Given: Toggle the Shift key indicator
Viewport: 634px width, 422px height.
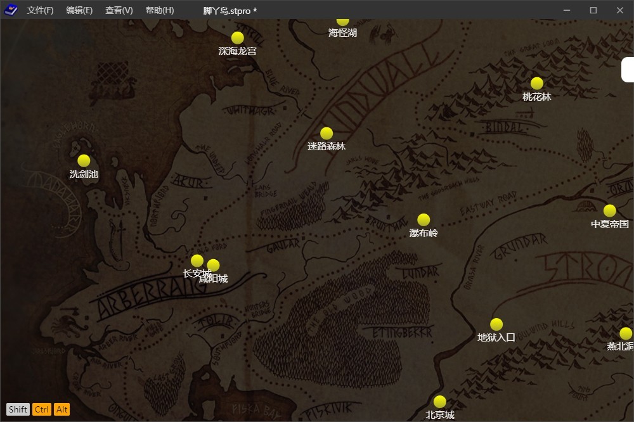Looking at the screenshot, I should click(x=18, y=409).
